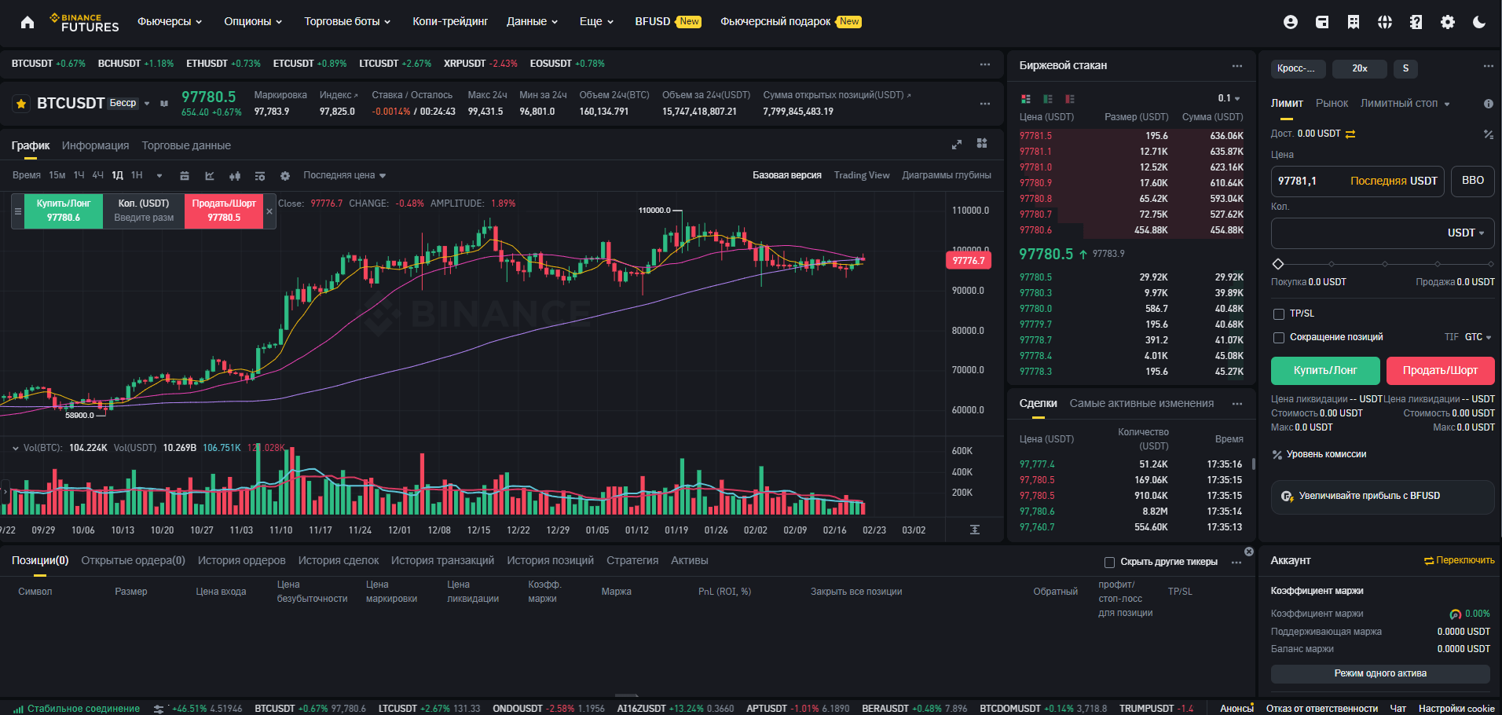Open 20x leverage selector
This screenshot has height=715, width=1502.
coord(1359,69)
